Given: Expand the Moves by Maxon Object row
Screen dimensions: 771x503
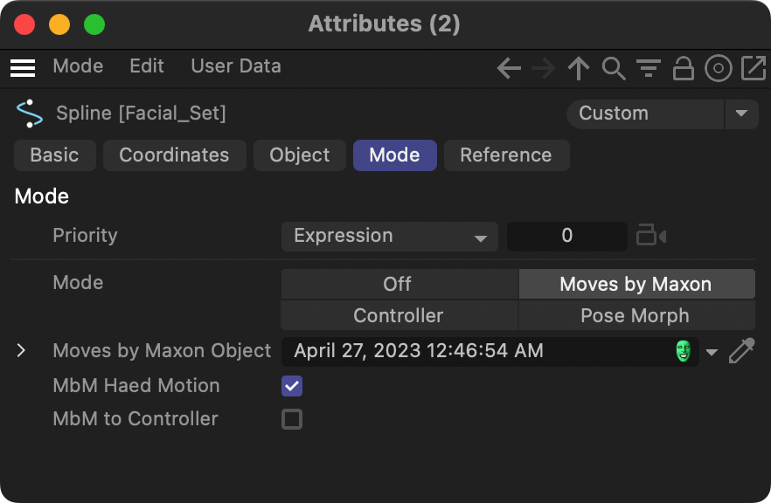Looking at the screenshot, I should 22,351.
